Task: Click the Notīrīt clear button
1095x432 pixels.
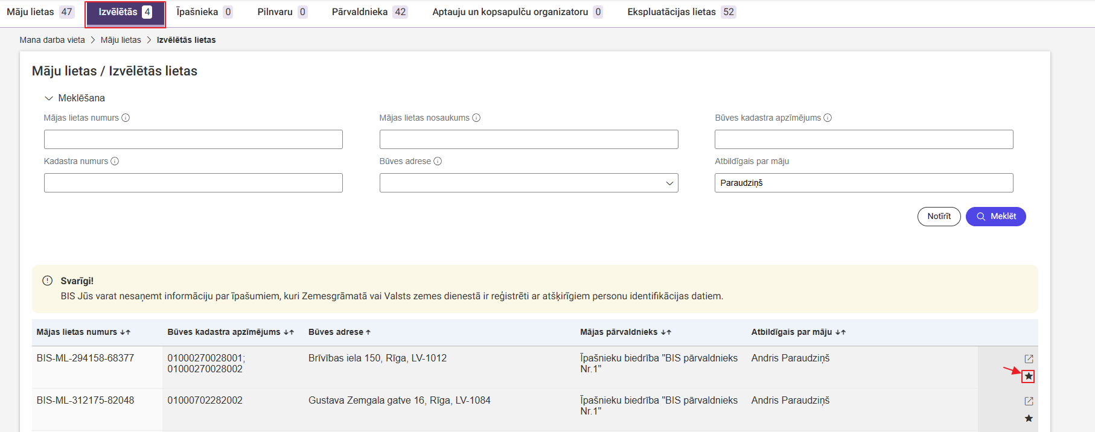Action: click(939, 217)
